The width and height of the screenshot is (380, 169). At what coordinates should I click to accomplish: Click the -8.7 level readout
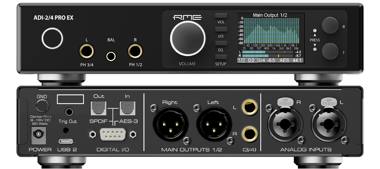(298, 56)
